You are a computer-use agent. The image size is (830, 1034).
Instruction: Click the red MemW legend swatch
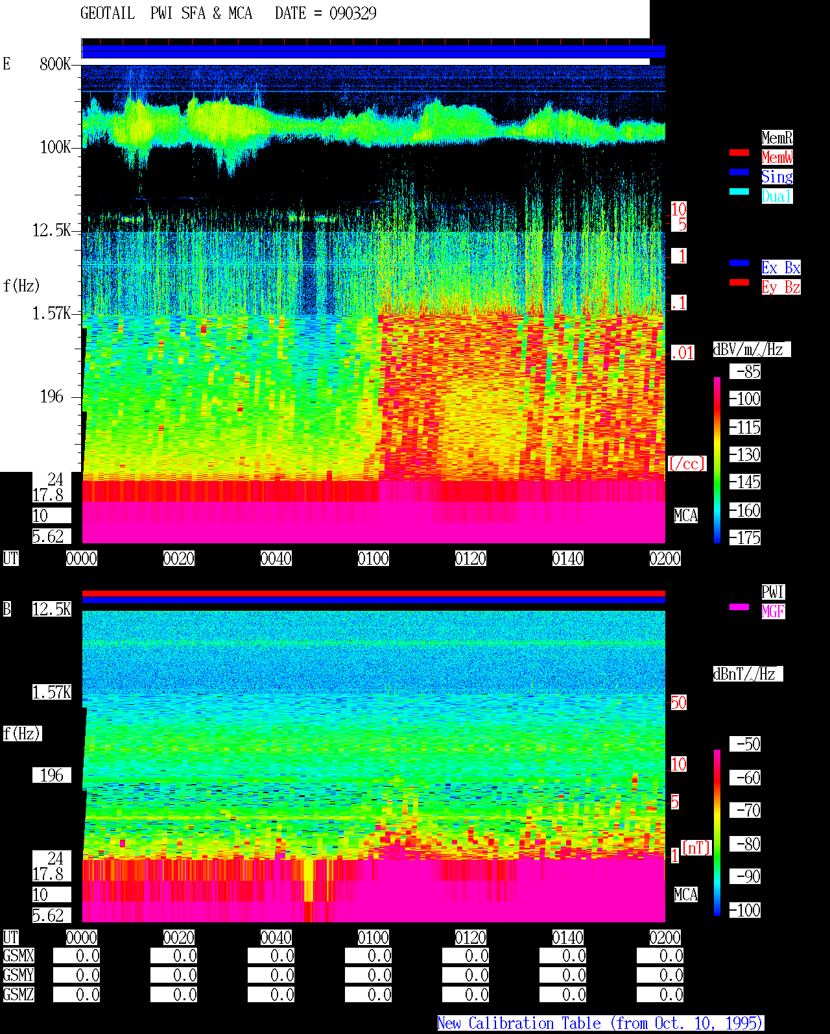[739, 153]
